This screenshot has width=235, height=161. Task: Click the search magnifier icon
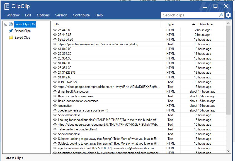click(221, 15)
